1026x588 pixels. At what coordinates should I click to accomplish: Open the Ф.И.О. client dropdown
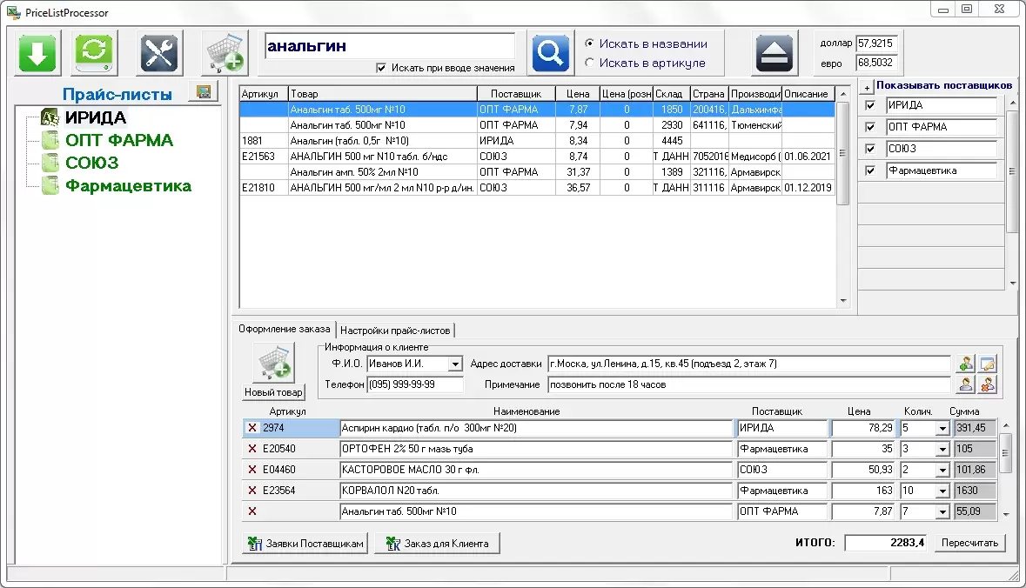[x=454, y=364]
